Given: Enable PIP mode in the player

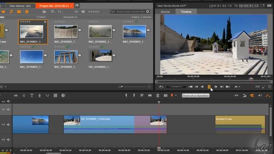Looking at the screenshot, I should (257, 87).
